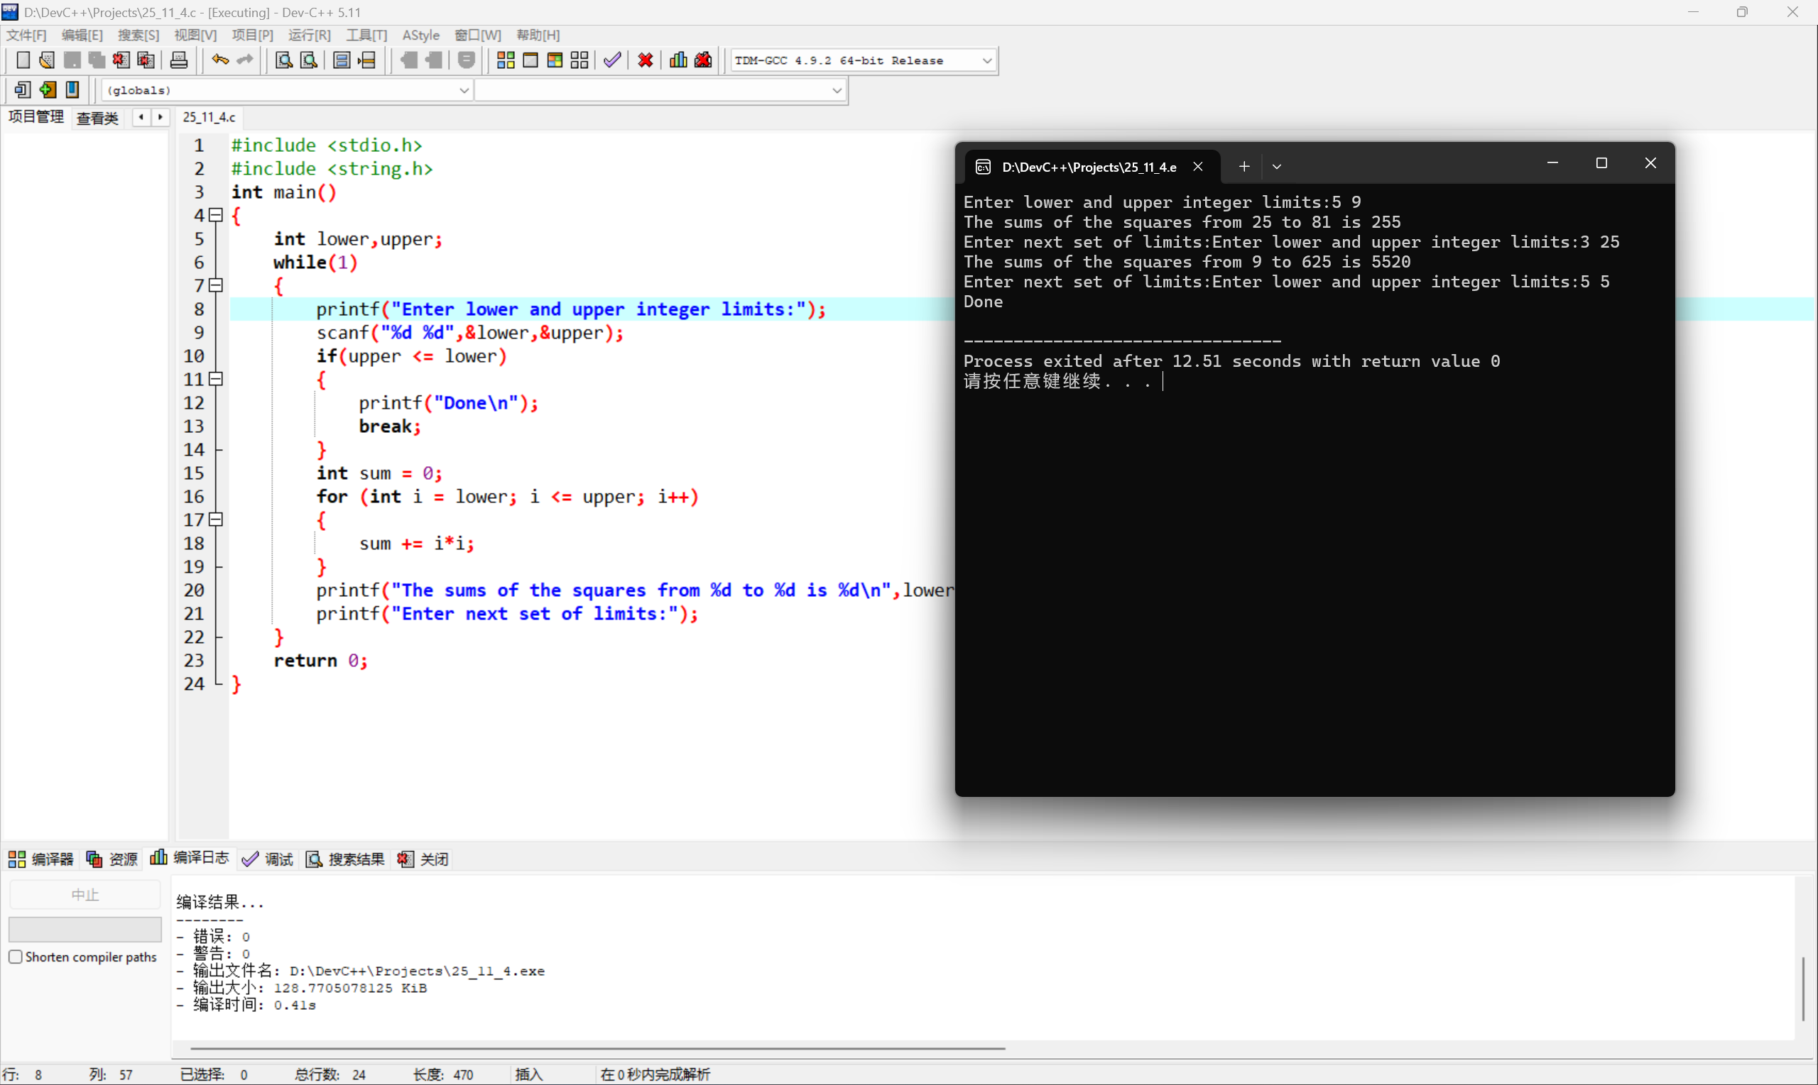Open the (globals) scope dropdown
The image size is (1818, 1085).
click(x=463, y=90)
